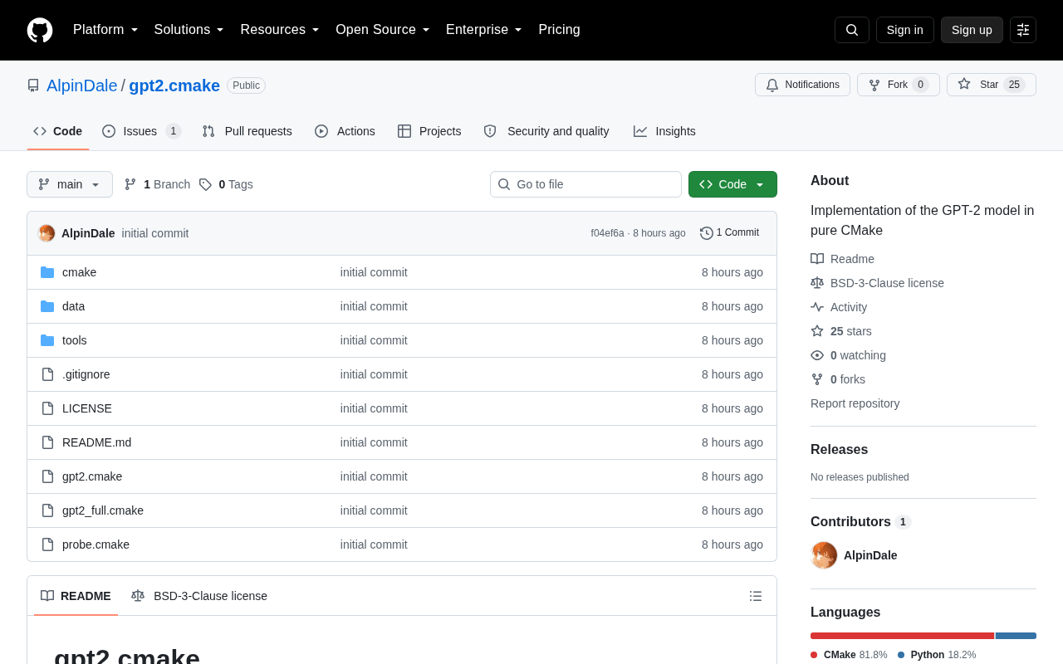This screenshot has width=1063, height=664.
Task: Click Report repository link
Action: [855, 403]
